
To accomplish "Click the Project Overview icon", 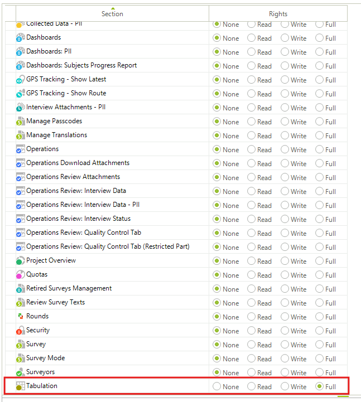I will [x=20, y=260].
